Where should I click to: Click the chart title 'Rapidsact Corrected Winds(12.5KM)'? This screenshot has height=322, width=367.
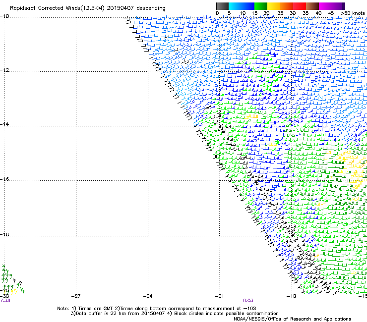tap(57, 8)
